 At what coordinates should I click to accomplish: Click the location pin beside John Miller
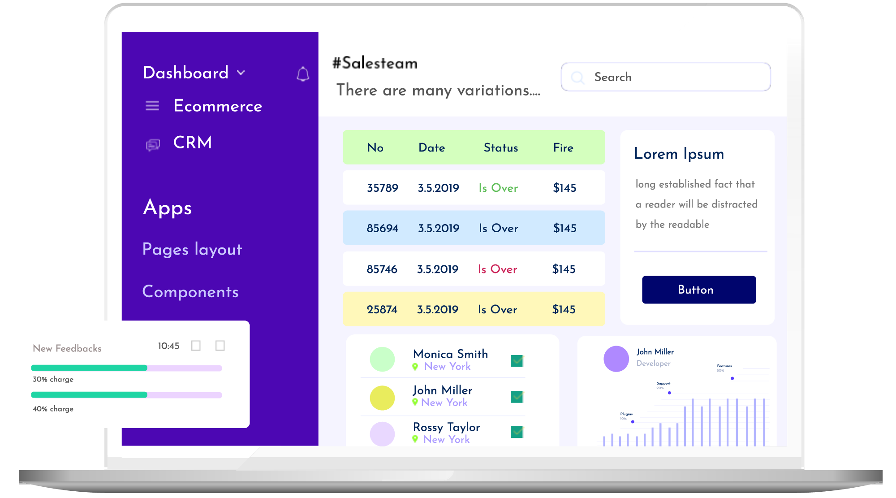pyautogui.click(x=415, y=403)
